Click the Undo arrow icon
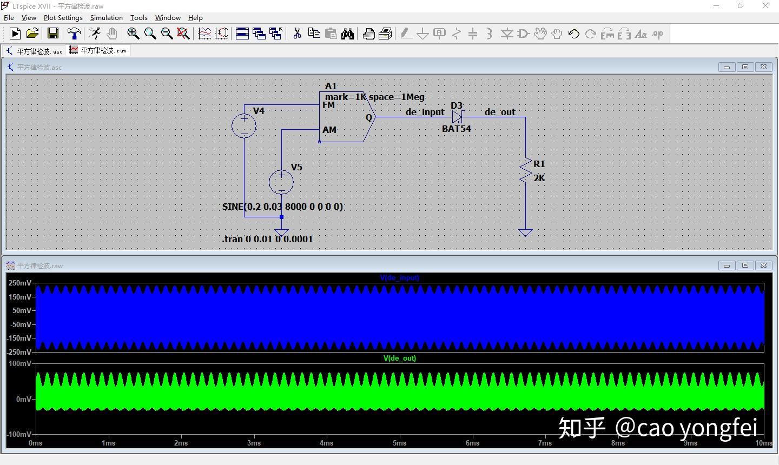The height and width of the screenshot is (465, 779). pos(573,34)
